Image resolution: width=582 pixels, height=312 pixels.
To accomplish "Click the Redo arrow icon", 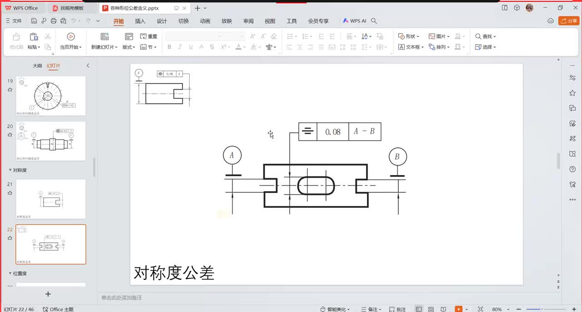I will (88, 21).
